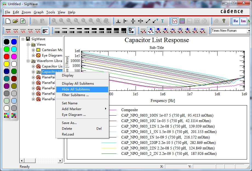Screen dimensions: 252x171
Task: Toggle the Re real-part display button
Action: (236, 21)
